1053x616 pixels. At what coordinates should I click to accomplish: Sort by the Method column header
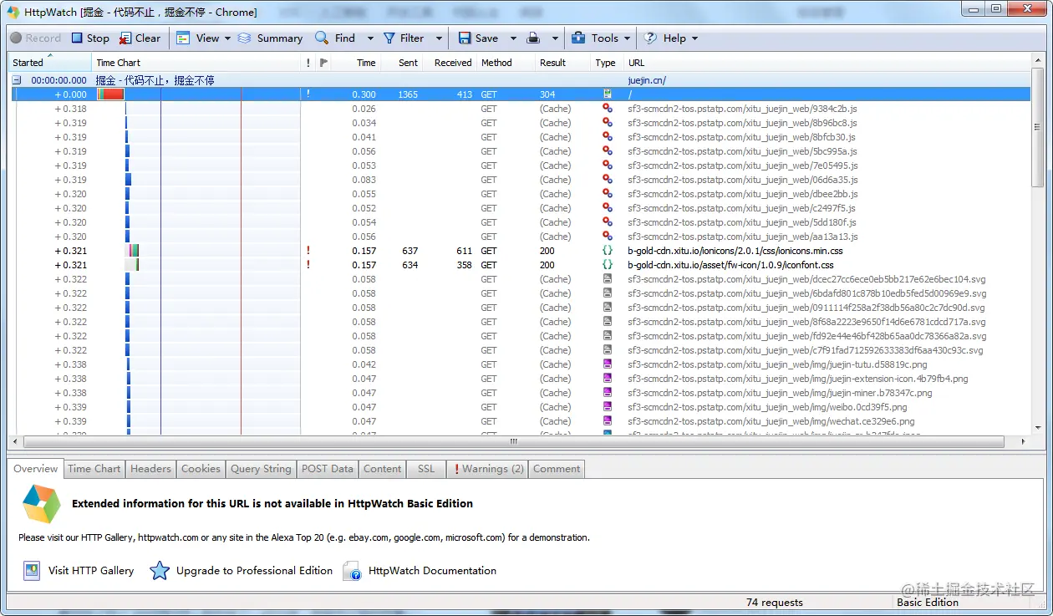click(506, 63)
